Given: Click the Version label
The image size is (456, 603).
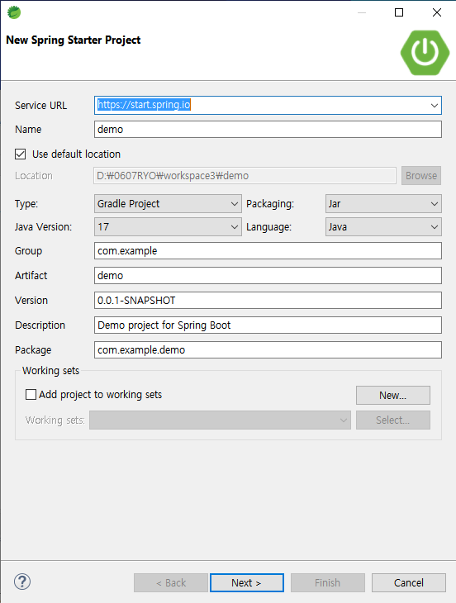Looking at the screenshot, I should 31,301.
